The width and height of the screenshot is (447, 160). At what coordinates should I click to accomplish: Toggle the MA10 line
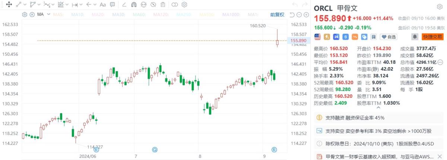pos(78,14)
